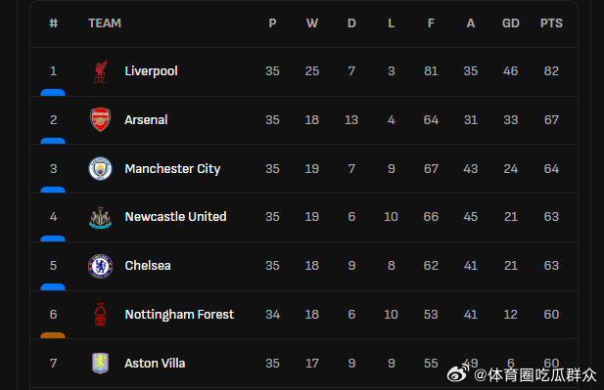Click the Nottingham Forest tree logo
The image size is (604, 390).
point(100,315)
